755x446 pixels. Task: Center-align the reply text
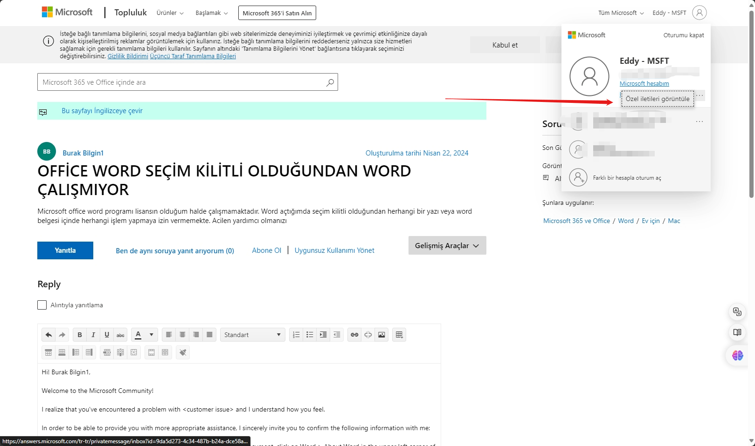click(182, 335)
